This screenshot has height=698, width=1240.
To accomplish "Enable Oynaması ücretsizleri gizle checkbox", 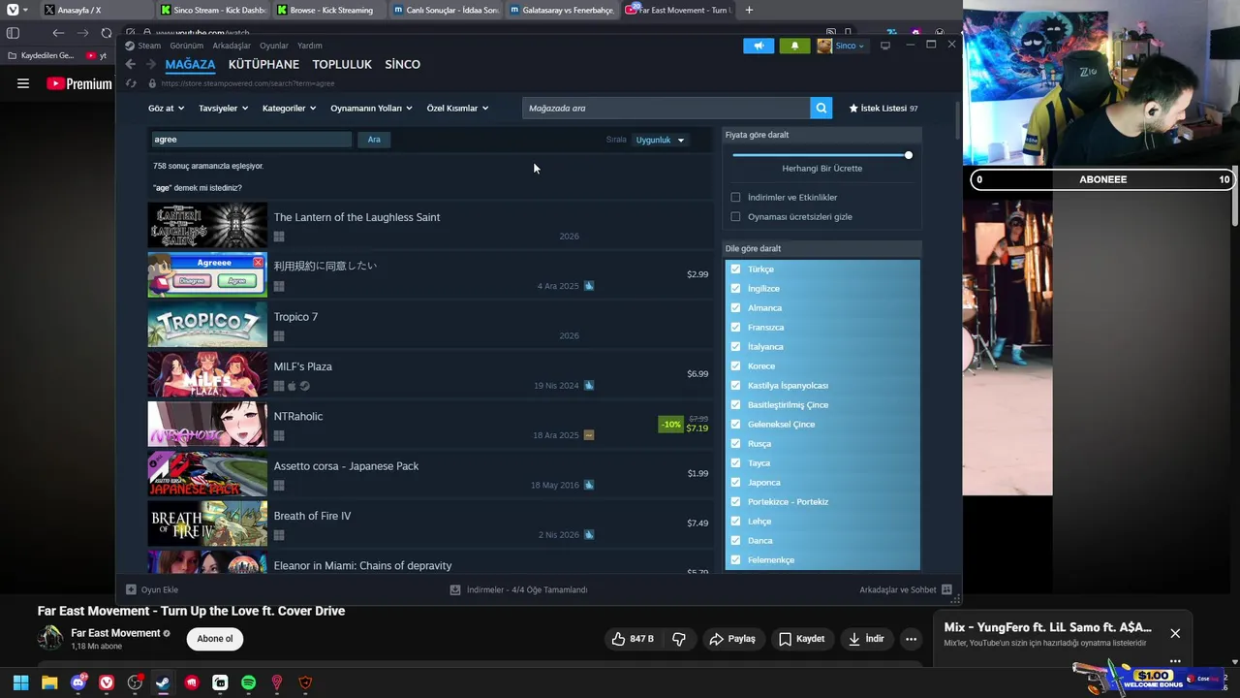I will click(x=735, y=216).
